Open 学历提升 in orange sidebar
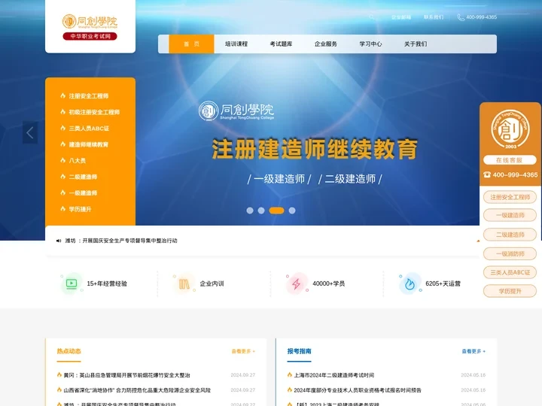Image resolution: width=542 pixels, height=406 pixels. pyautogui.click(x=81, y=209)
